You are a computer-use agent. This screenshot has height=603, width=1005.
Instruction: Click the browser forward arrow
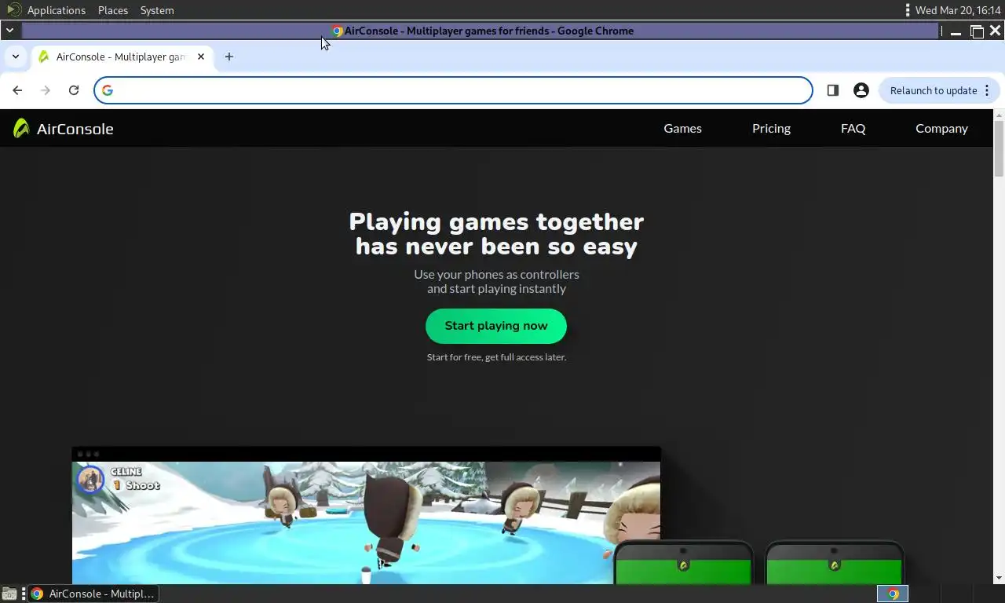(46, 90)
